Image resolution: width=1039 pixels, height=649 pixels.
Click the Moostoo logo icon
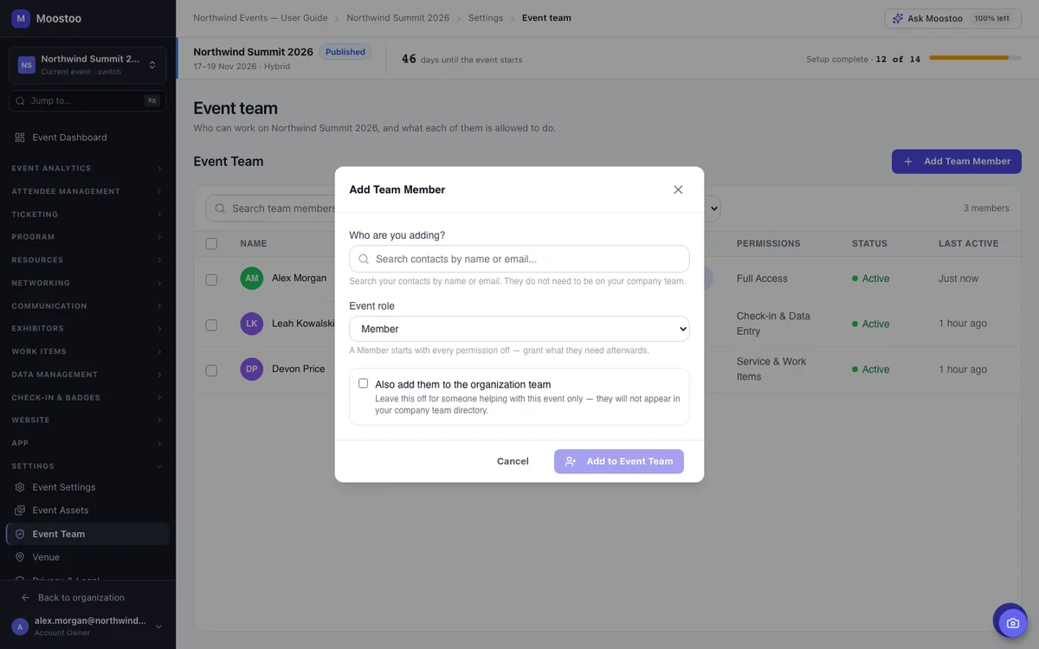[x=21, y=18]
